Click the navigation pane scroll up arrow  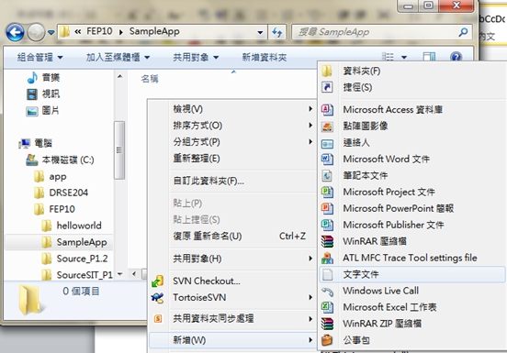[x=120, y=76]
